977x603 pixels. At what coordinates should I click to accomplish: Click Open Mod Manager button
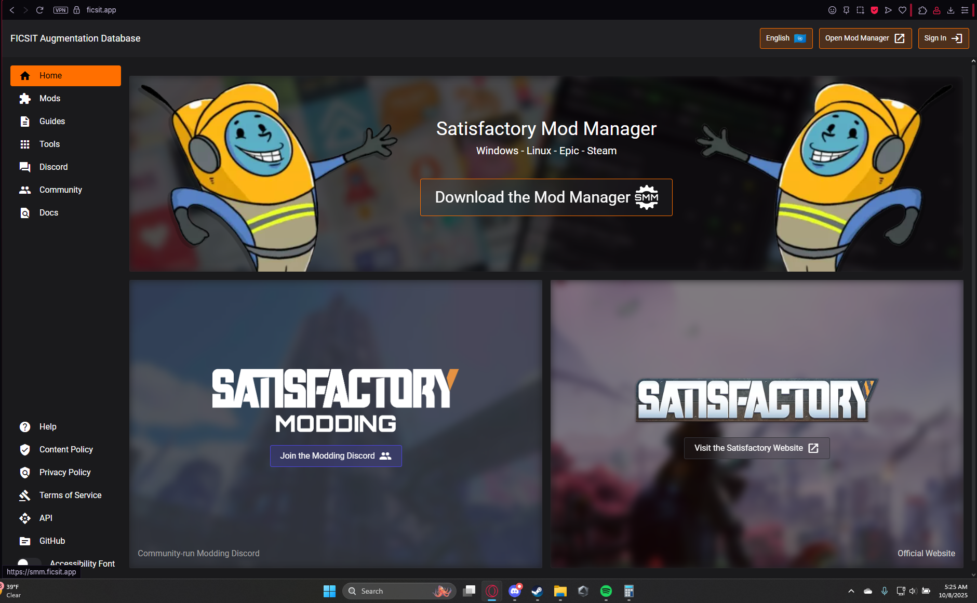pyautogui.click(x=865, y=38)
